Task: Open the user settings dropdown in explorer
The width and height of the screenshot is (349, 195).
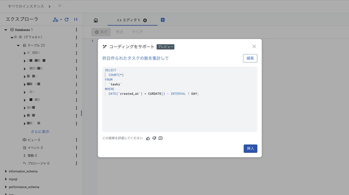Action: (x=57, y=19)
